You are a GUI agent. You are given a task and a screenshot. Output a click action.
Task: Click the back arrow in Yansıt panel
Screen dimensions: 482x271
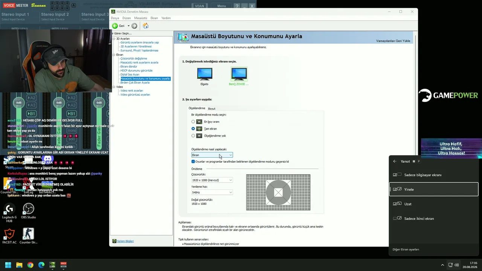tap(395, 161)
